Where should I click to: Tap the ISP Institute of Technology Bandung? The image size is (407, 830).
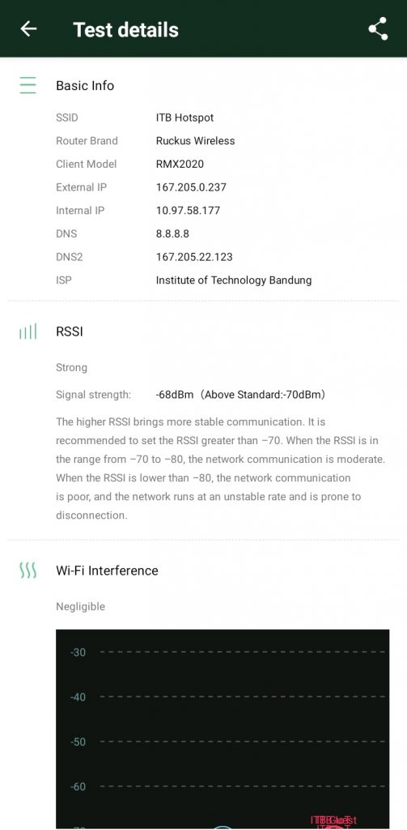[x=234, y=280]
